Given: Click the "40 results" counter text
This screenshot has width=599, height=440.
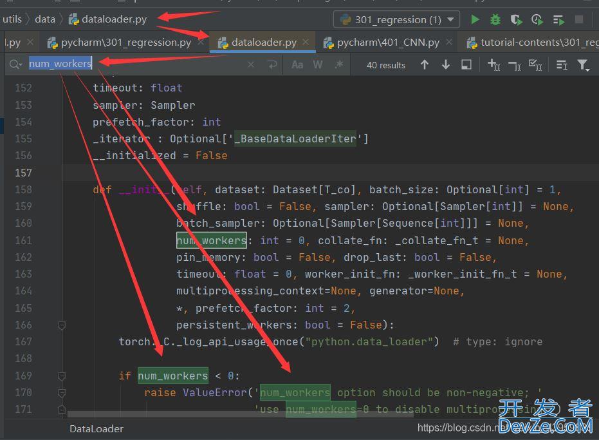Looking at the screenshot, I should point(386,66).
